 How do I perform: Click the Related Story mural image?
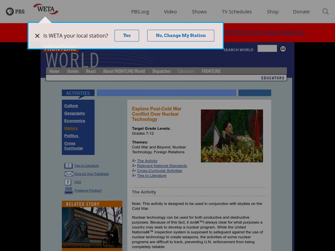coord(92,228)
